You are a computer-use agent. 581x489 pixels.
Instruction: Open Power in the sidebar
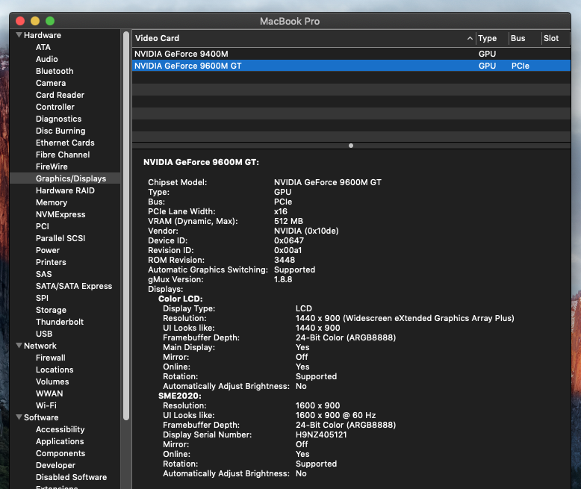pyautogui.click(x=48, y=250)
